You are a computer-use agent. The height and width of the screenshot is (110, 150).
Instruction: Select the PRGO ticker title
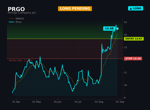click(x=16, y=9)
